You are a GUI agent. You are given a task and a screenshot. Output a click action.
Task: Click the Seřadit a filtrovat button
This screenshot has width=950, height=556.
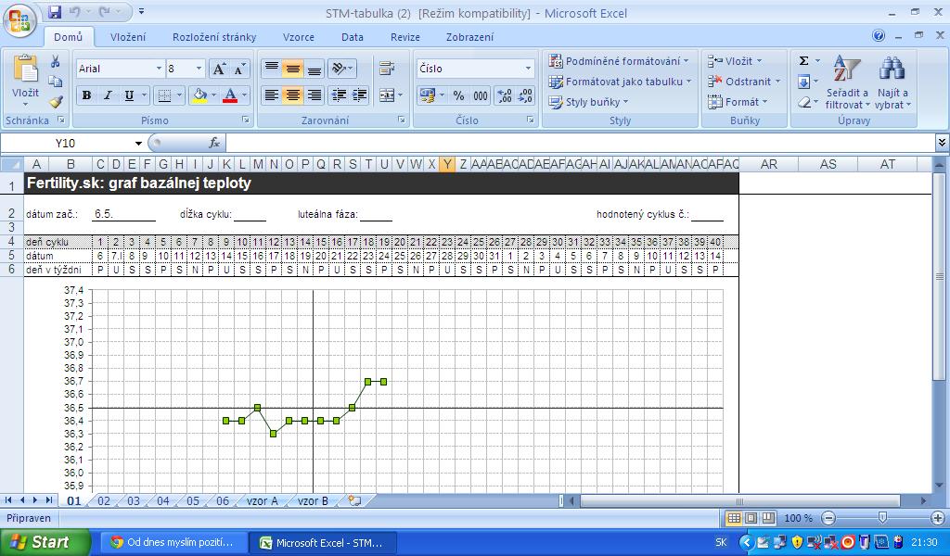(846, 82)
